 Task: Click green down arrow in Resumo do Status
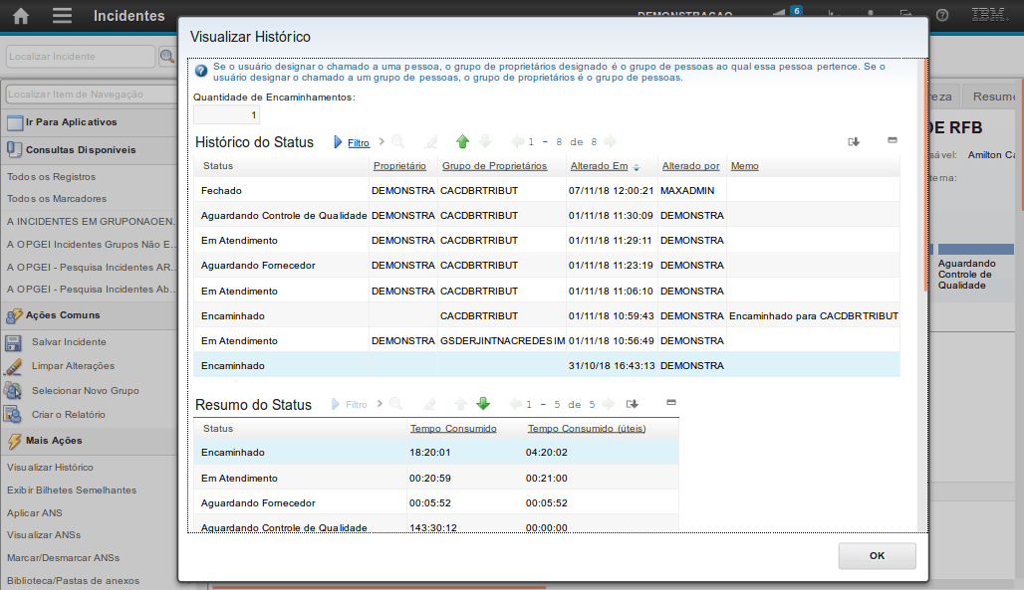click(483, 404)
